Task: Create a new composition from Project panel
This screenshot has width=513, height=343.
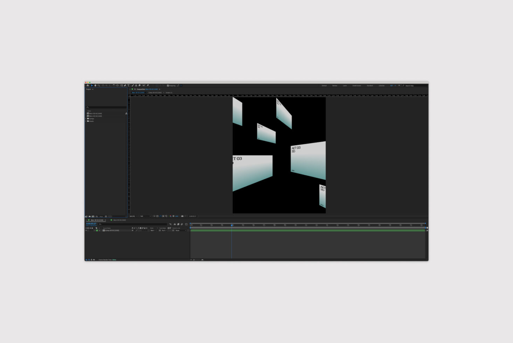Action: pos(93,216)
